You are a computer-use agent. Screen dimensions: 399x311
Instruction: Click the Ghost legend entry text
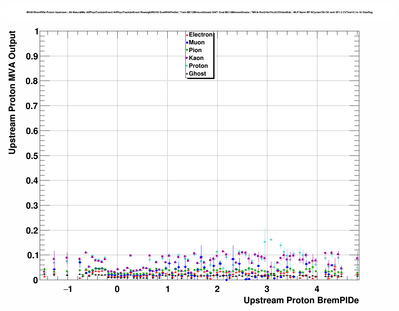(x=197, y=74)
